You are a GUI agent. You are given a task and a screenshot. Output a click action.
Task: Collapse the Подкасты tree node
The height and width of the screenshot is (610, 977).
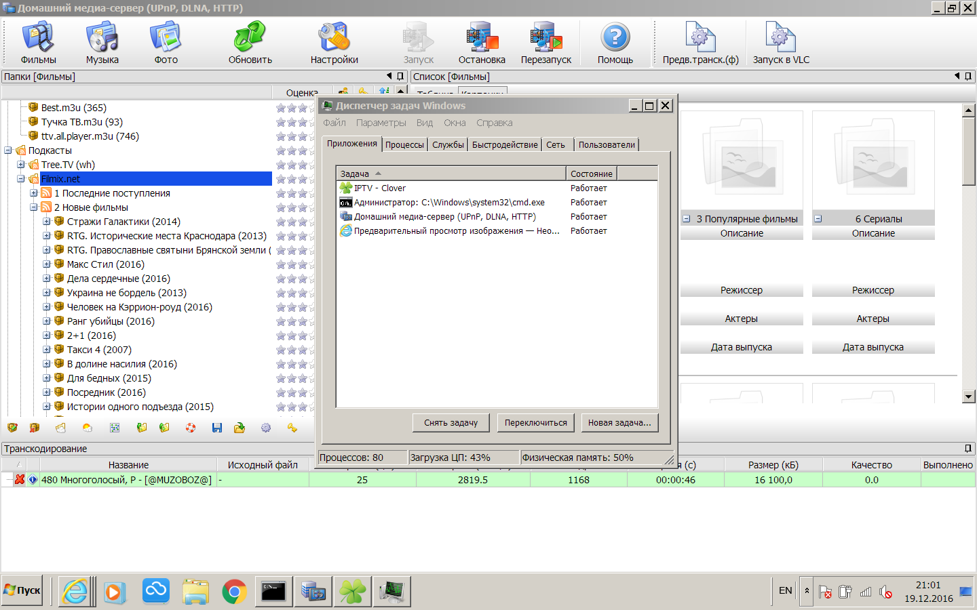(x=8, y=150)
